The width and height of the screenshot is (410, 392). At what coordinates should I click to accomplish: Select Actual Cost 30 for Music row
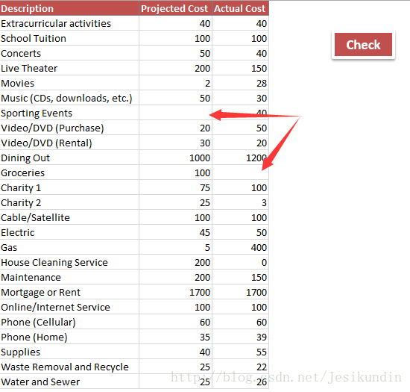(x=240, y=98)
